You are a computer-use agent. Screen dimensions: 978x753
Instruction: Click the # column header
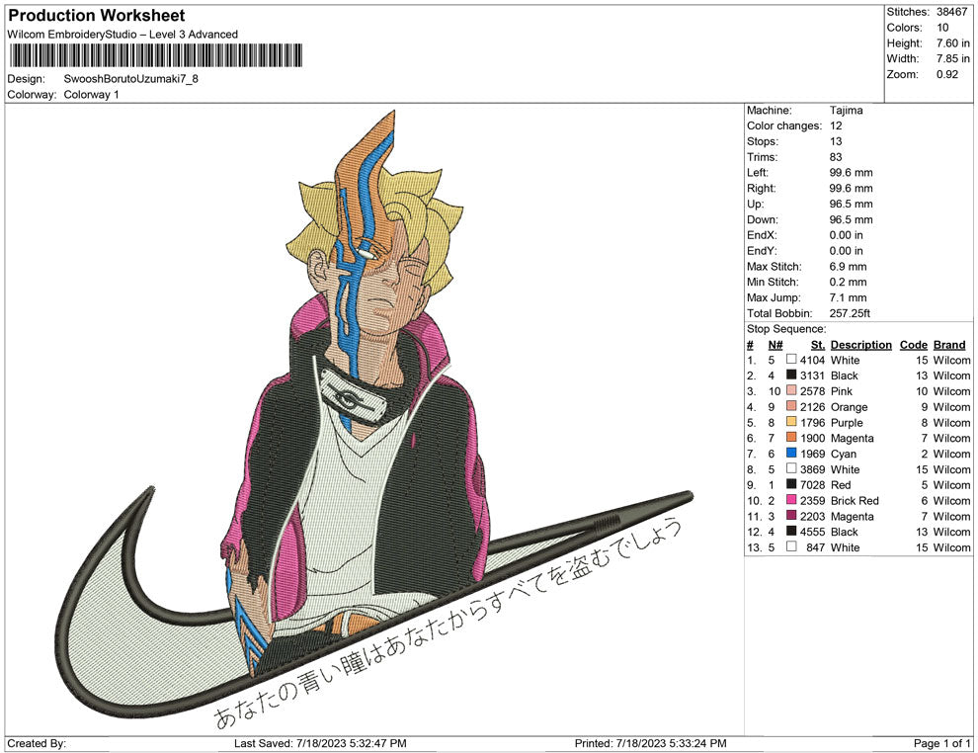pos(751,345)
